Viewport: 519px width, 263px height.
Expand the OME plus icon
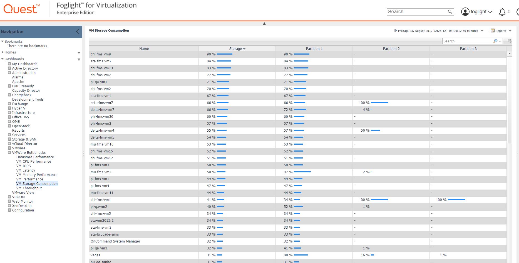9,121
